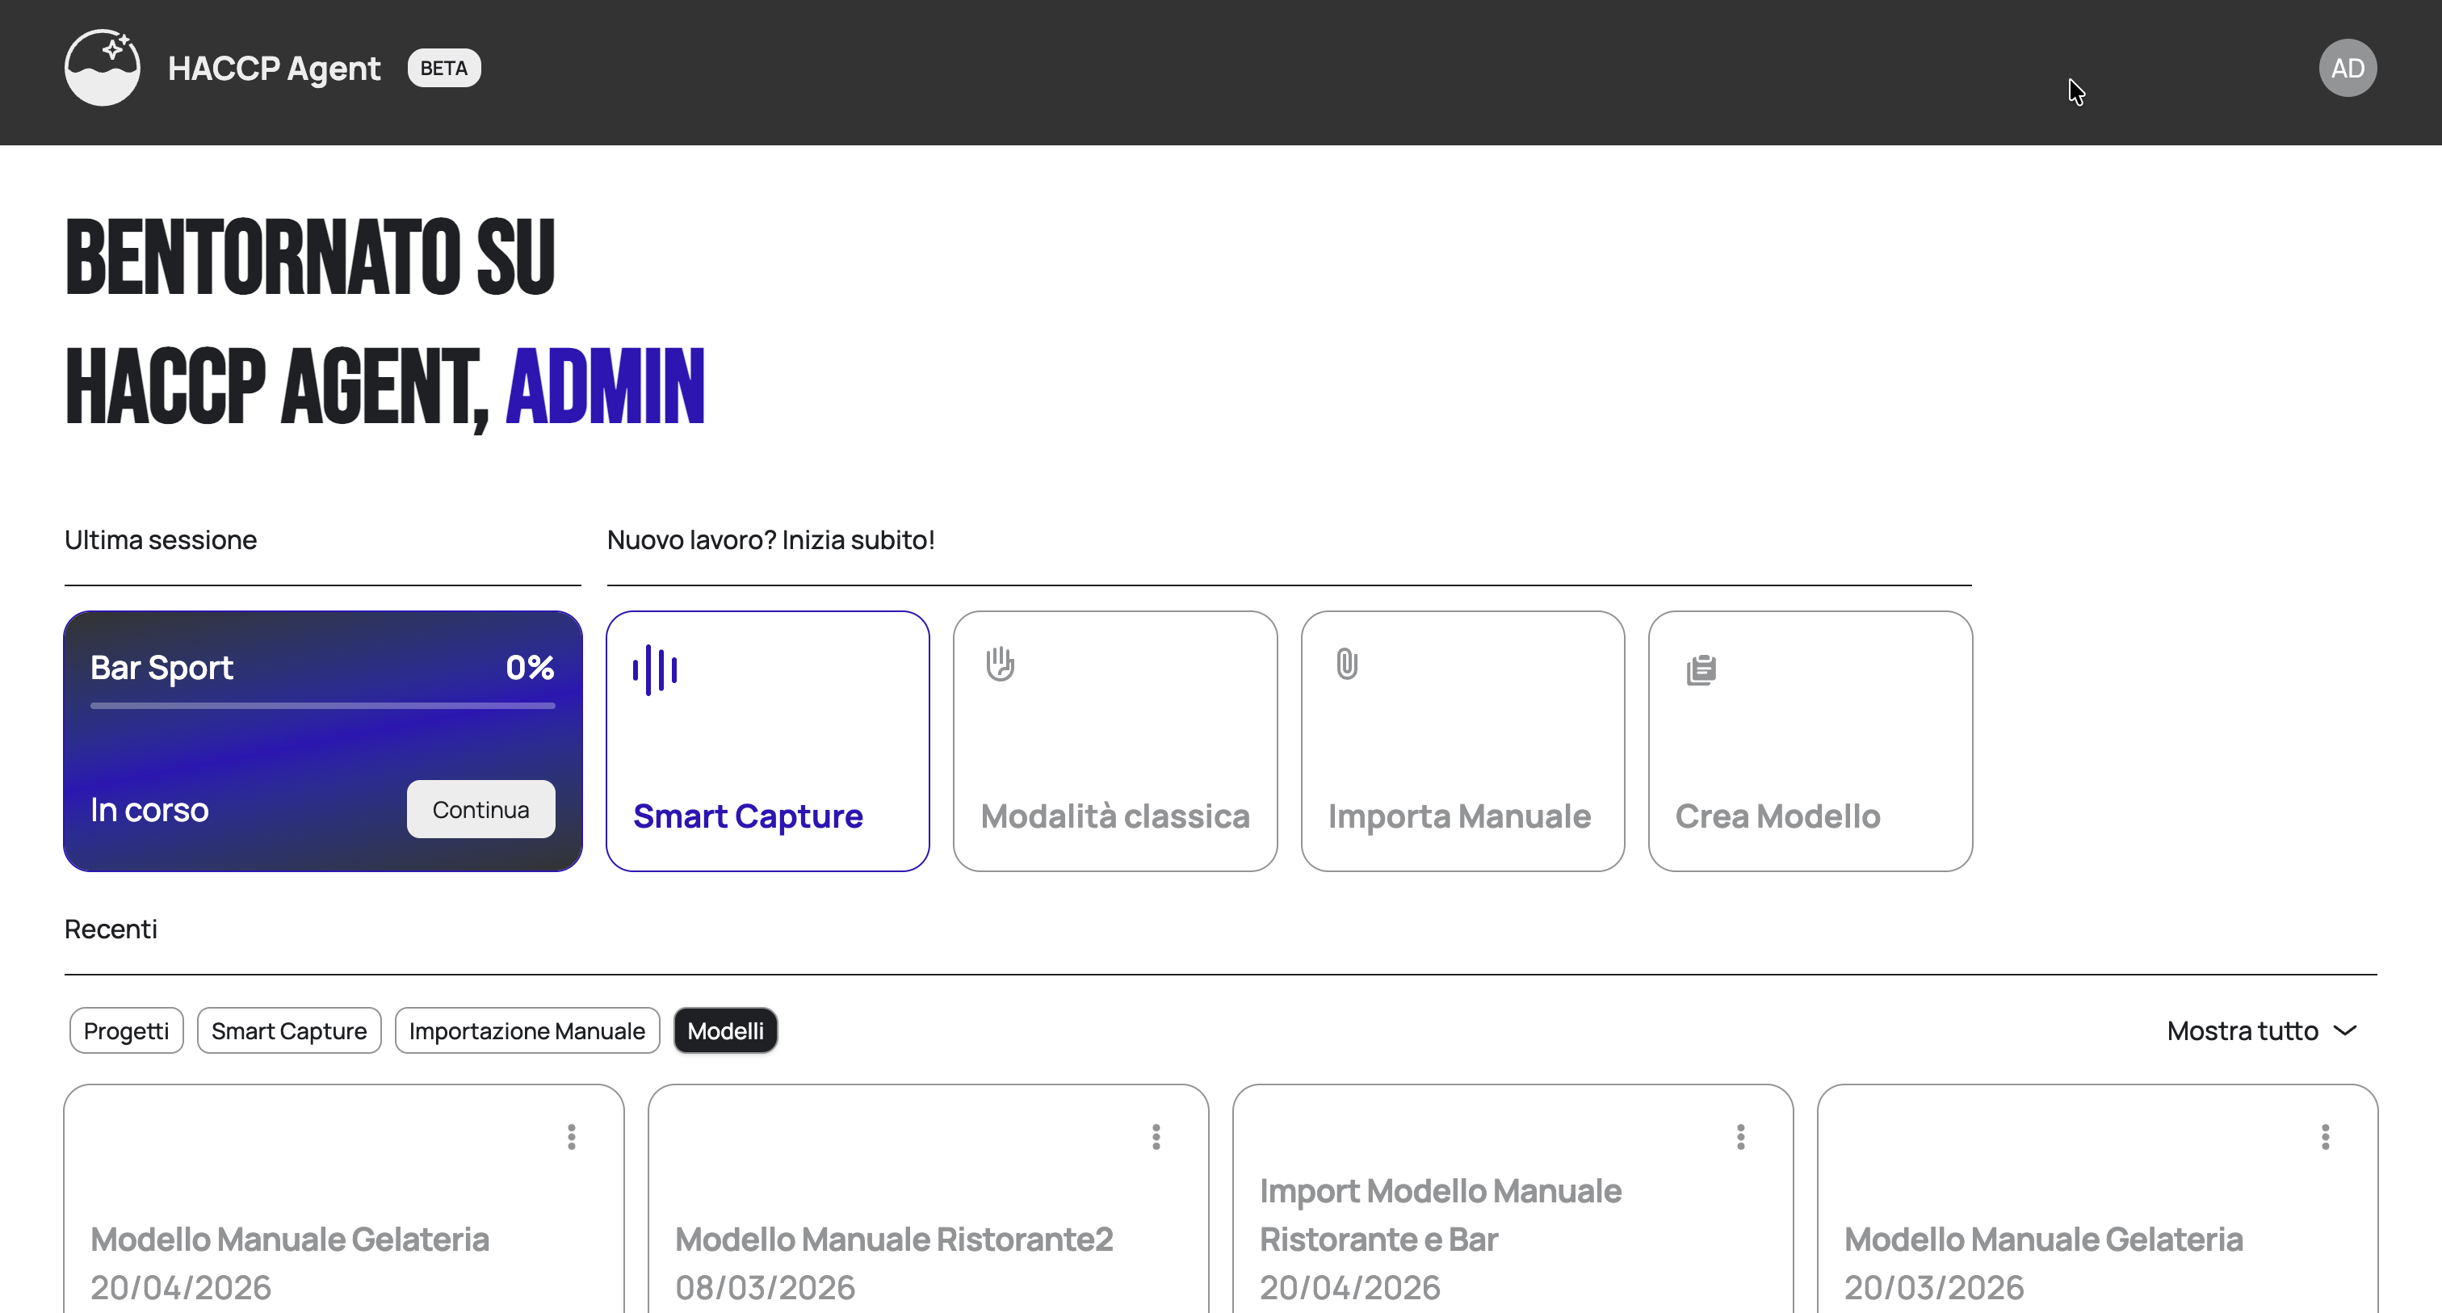
Task: Open Modello Manuale Ristorante2 card title
Action: point(893,1239)
